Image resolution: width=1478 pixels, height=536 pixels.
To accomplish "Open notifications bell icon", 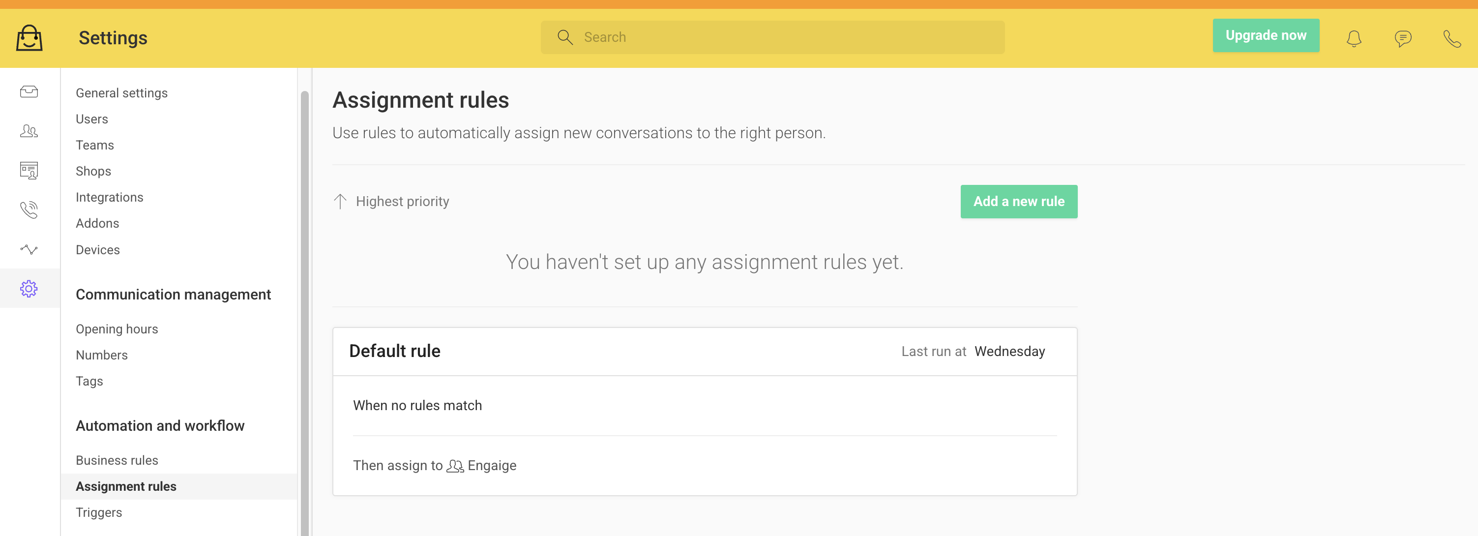I will tap(1354, 38).
